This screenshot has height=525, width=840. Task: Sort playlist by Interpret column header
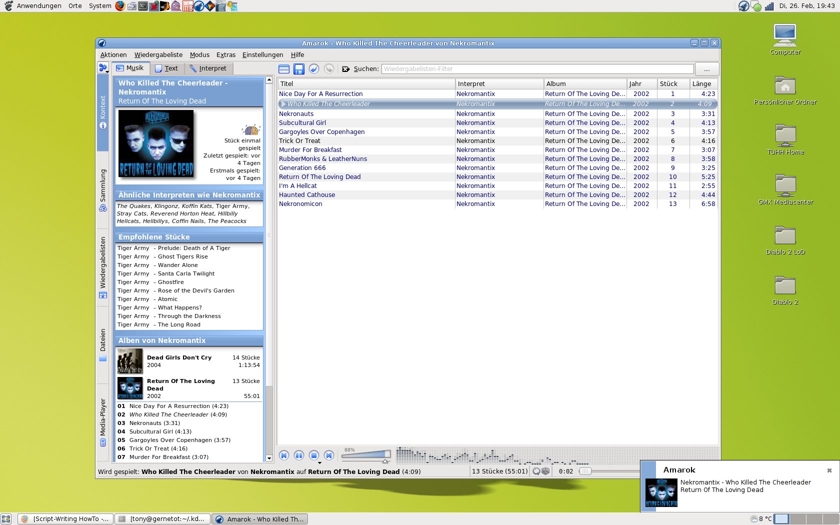click(499, 84)
